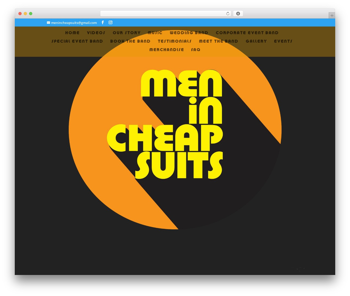View the Testimonials page
The image size is (350, 296).
point(174,41)
